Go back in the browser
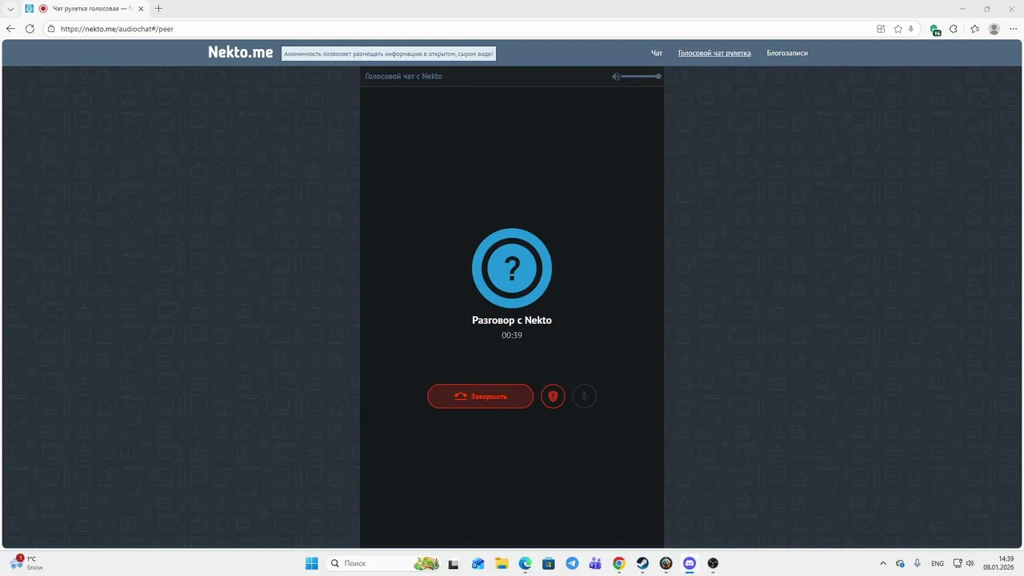The width and height of the screenshot is (1024, 576). point(10,29)
